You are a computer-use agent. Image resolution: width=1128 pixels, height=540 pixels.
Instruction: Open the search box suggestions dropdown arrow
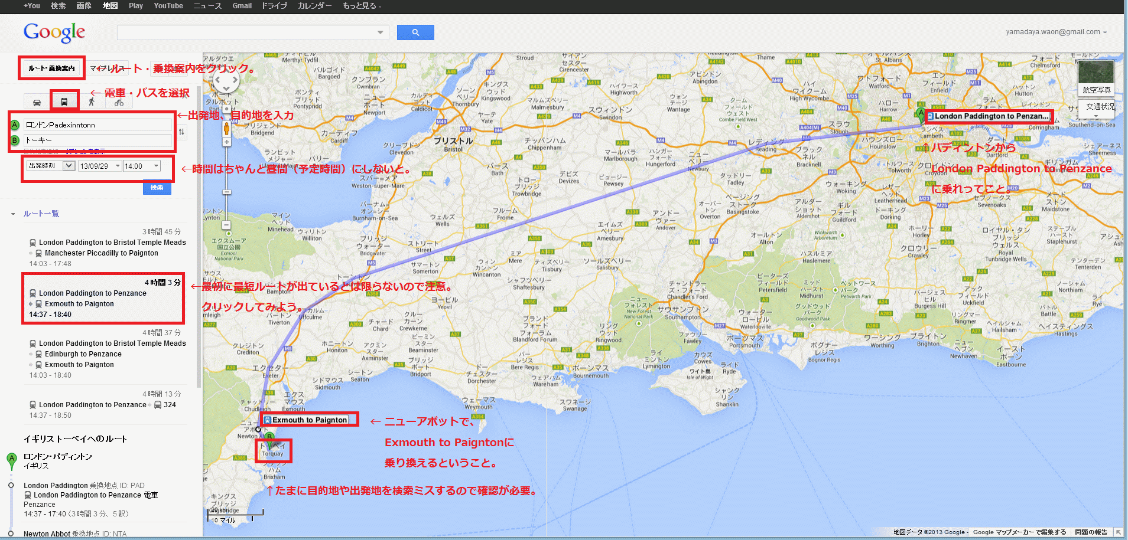(x=381, y=32)
